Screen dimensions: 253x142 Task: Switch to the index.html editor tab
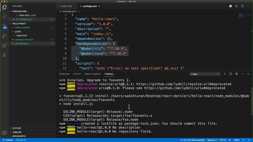tap(66, 6)
